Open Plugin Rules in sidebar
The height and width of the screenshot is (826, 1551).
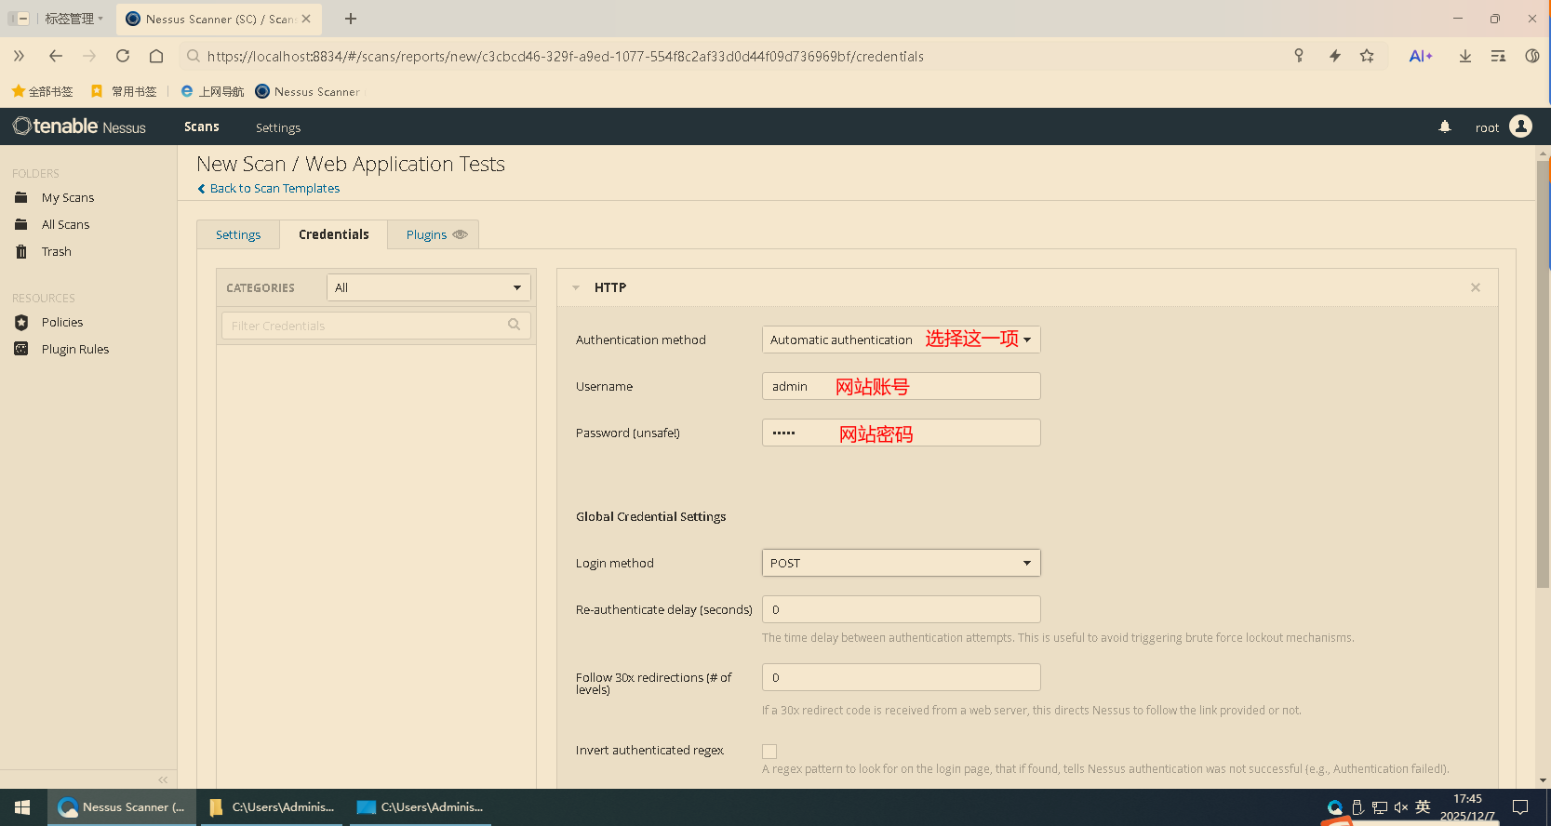(x=74, y=349)
